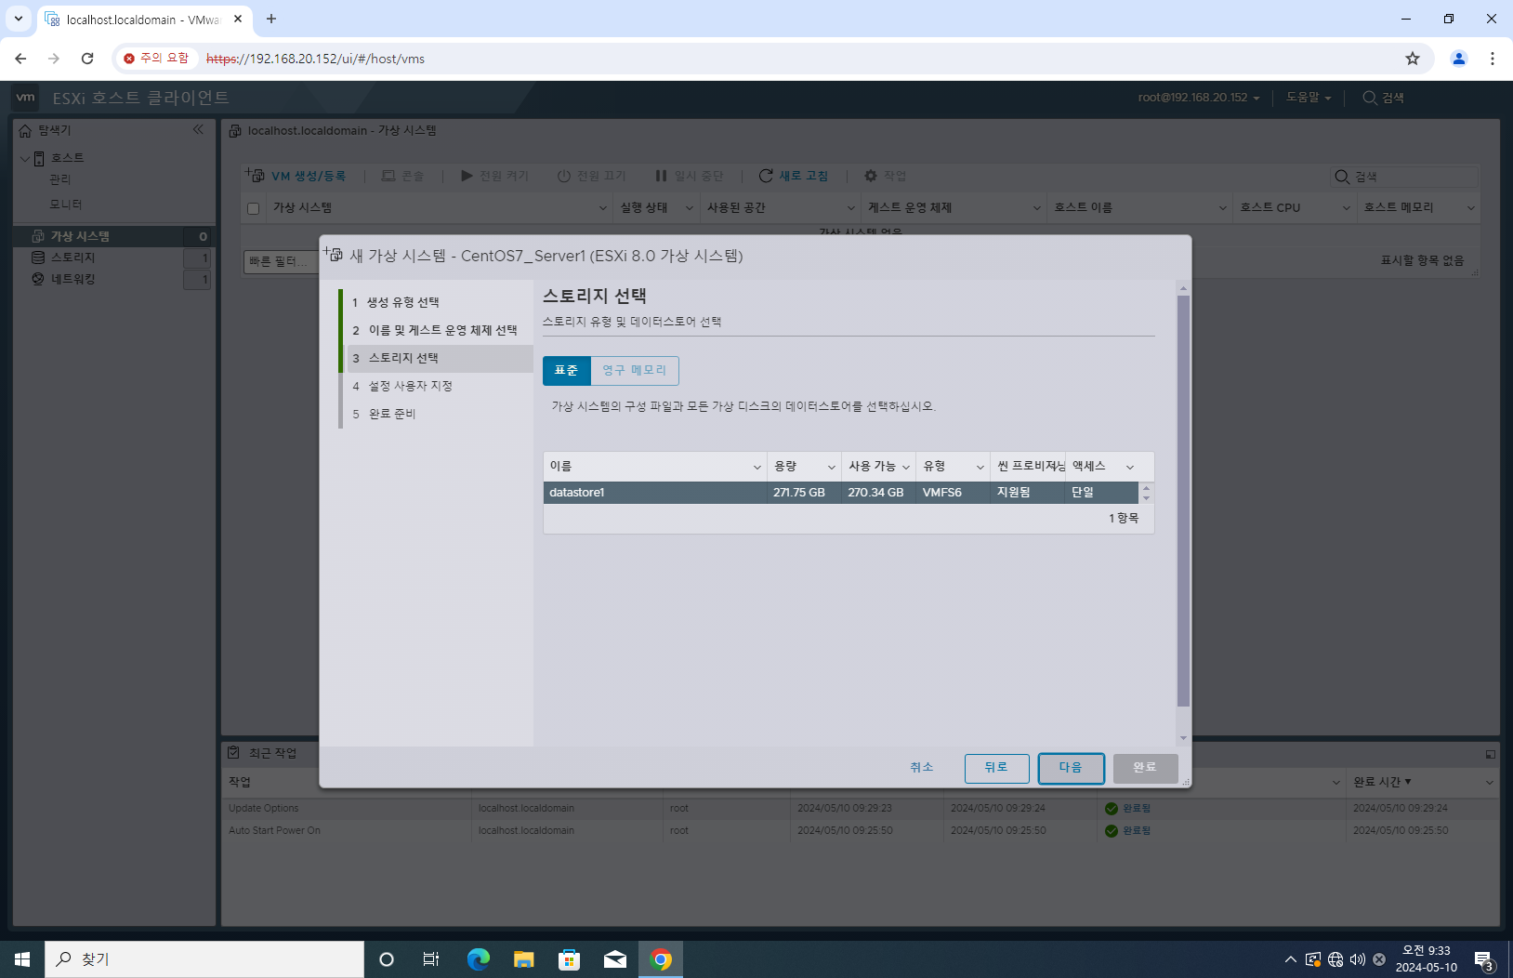The image size is (1513, 978).
Task: Open the 호스트 이름 column dropdown
Action: (x=1222, y=208)
